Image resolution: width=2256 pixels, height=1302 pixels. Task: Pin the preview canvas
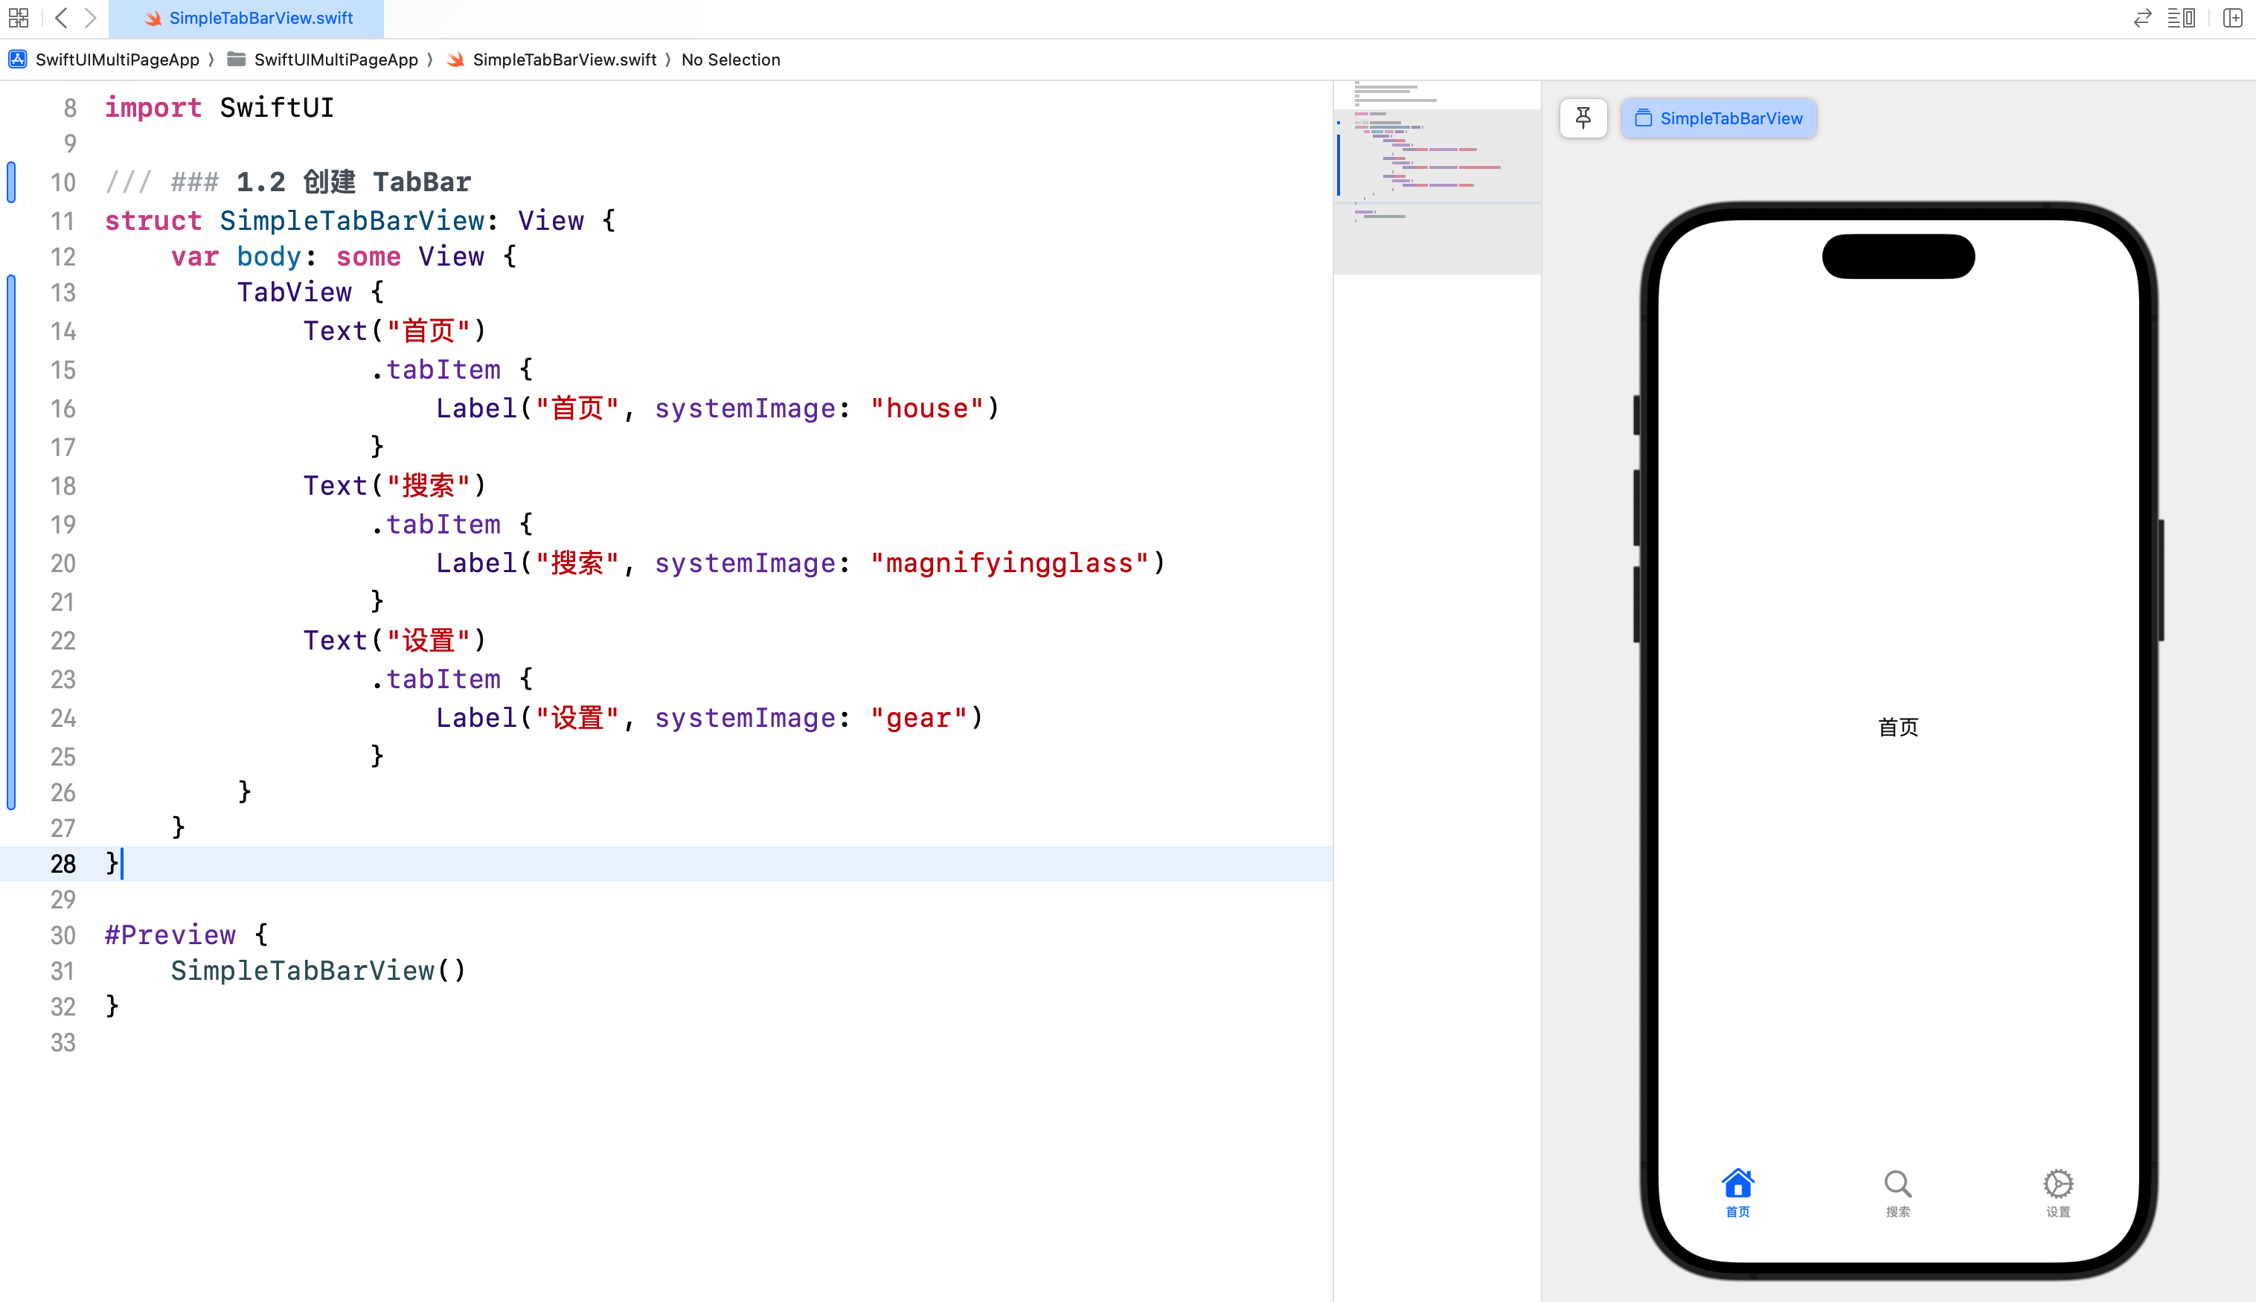pyautogui.click(x=1583, y=118)
